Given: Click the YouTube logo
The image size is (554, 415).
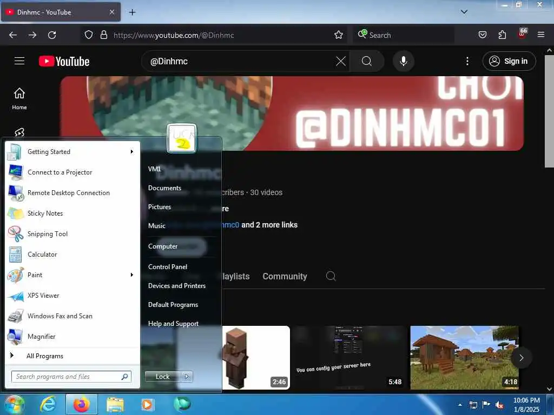Looking at the screenshot, I should [x=64, y=62].
